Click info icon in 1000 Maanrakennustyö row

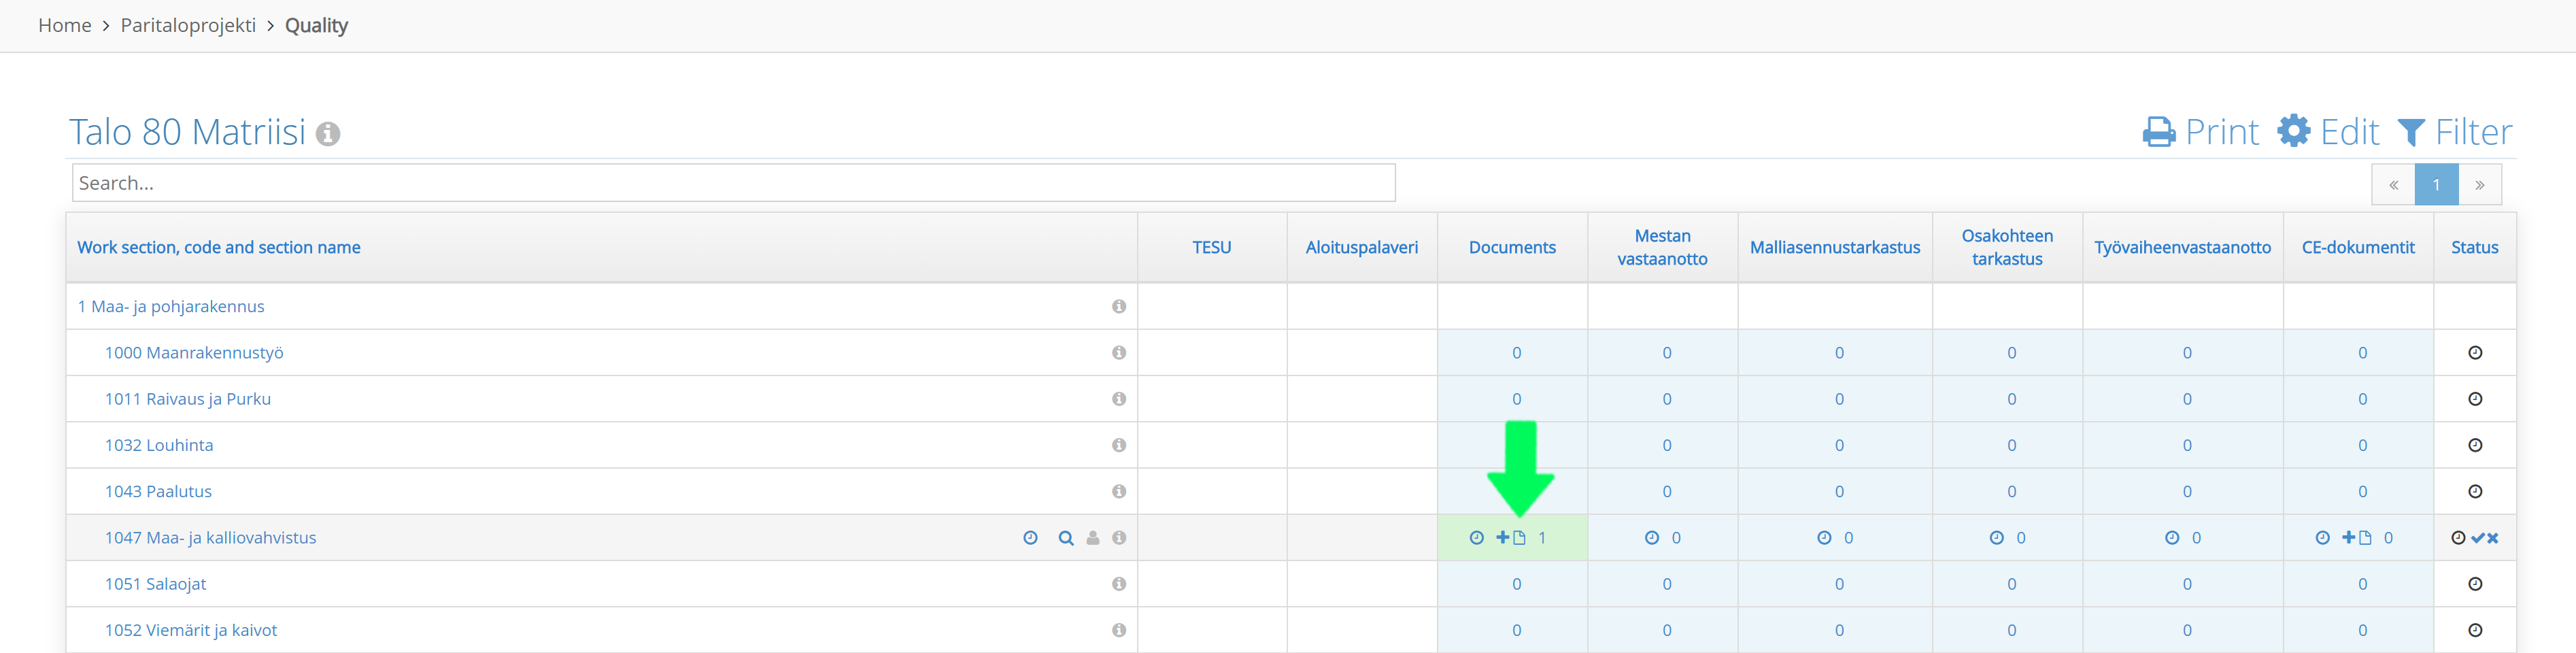1119,353
